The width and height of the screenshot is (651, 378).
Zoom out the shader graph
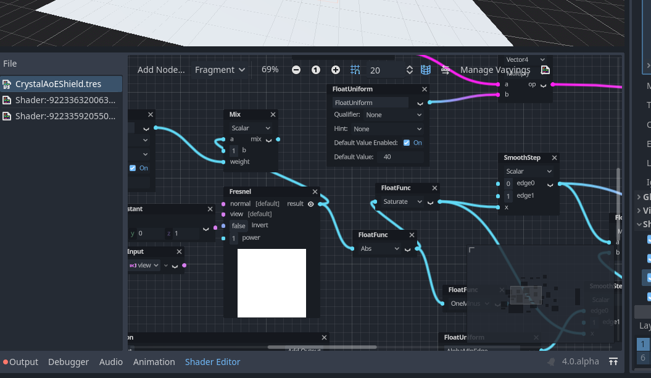(296, 70)
